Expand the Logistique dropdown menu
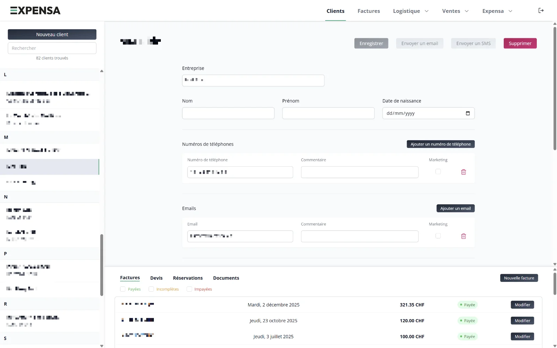Image resolution: width=557 pixels, height=348 pixels. [411, 11]
